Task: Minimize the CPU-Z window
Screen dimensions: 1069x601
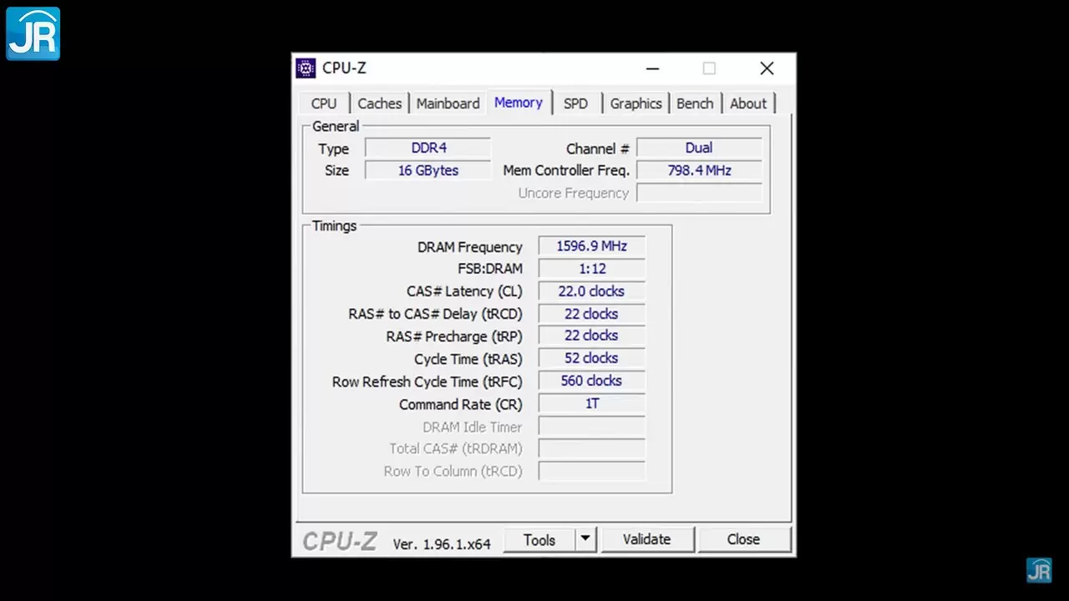Action: coord(652,68)
